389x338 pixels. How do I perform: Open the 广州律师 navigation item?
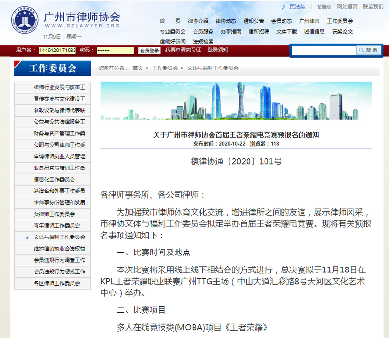click(x=309, y=21)
